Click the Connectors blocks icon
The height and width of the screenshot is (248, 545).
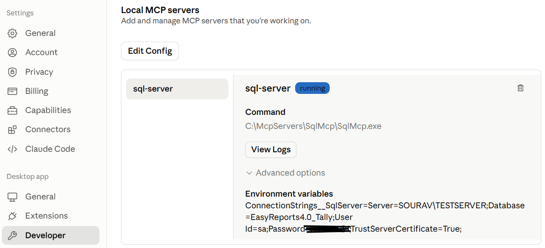12,130
